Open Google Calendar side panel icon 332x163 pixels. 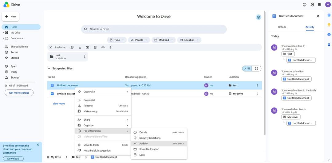coord(329,15)
